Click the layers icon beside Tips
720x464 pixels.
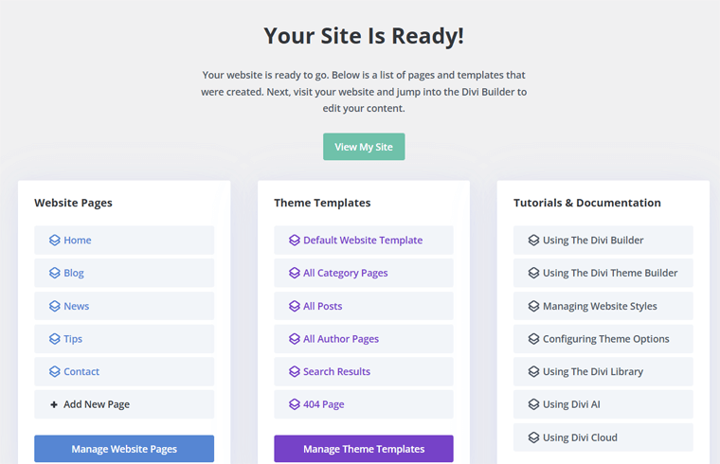55,339
